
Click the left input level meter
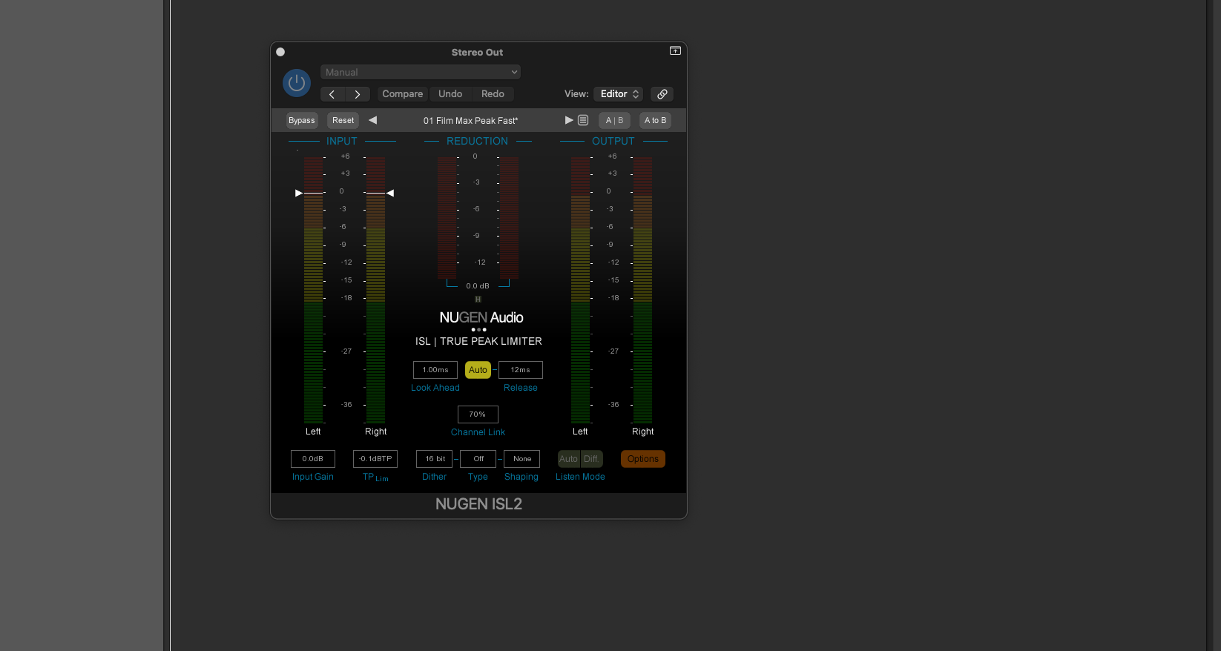pyautogui.click(x=314, y=289)
